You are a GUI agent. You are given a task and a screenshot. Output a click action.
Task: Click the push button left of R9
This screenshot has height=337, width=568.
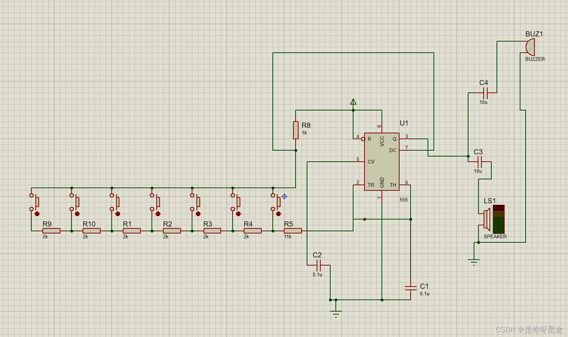(34, 202)
